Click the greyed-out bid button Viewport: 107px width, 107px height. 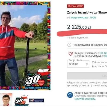pyautogui.click(x=87, y=76)
